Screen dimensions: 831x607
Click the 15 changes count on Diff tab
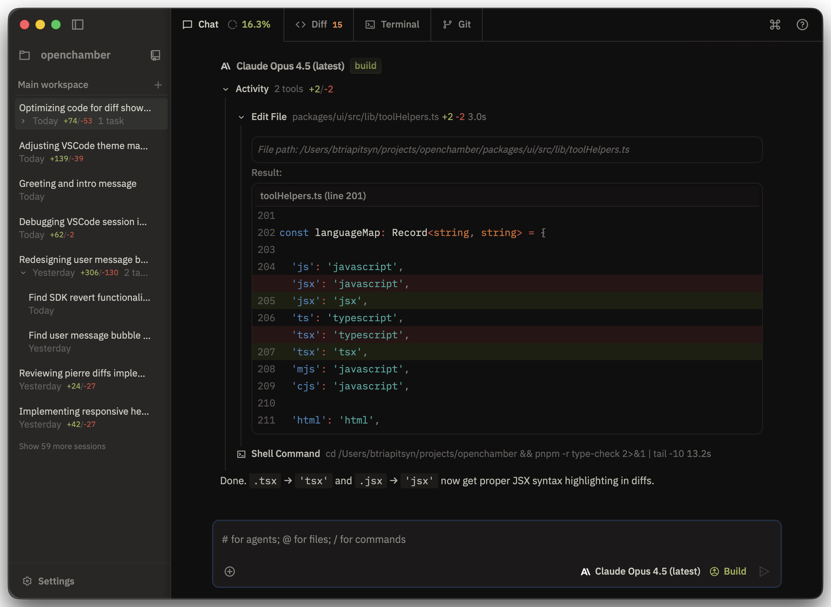[337, 25]
